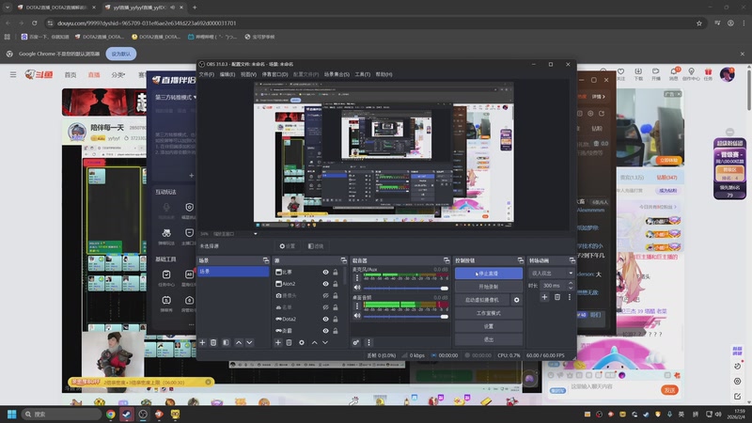This screenshot has height=423, width=752.
Task: Open OBS View menu
Action: (x=248, y=74)
